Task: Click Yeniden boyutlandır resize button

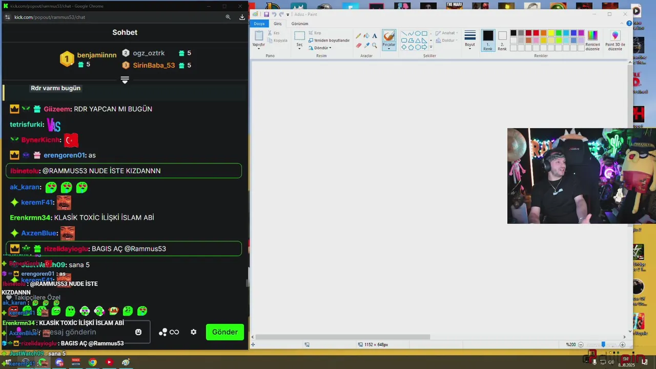Action: coord(329,40)
